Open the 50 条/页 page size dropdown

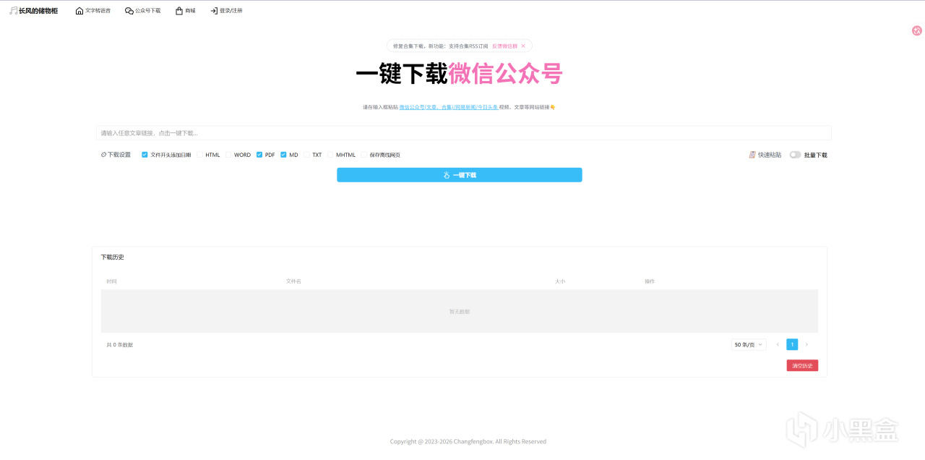coord(749,345)
